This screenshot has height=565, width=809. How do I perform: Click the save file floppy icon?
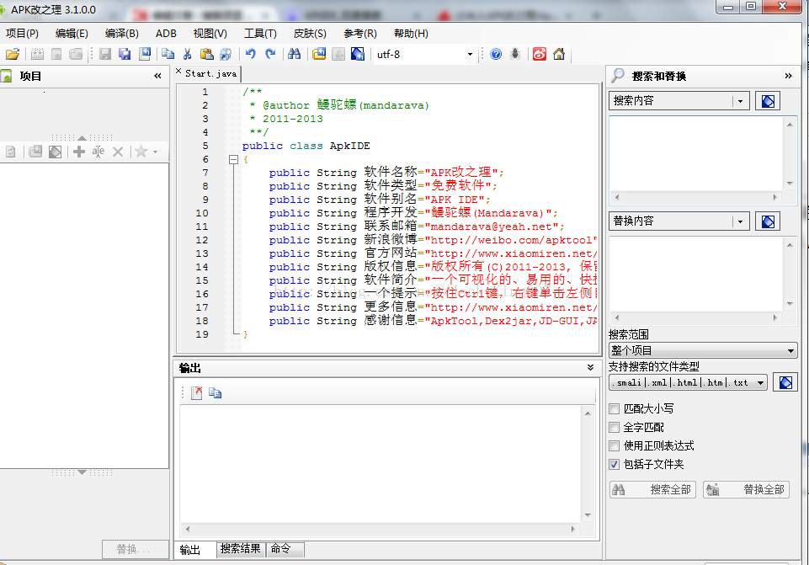(x=105, y=54)
